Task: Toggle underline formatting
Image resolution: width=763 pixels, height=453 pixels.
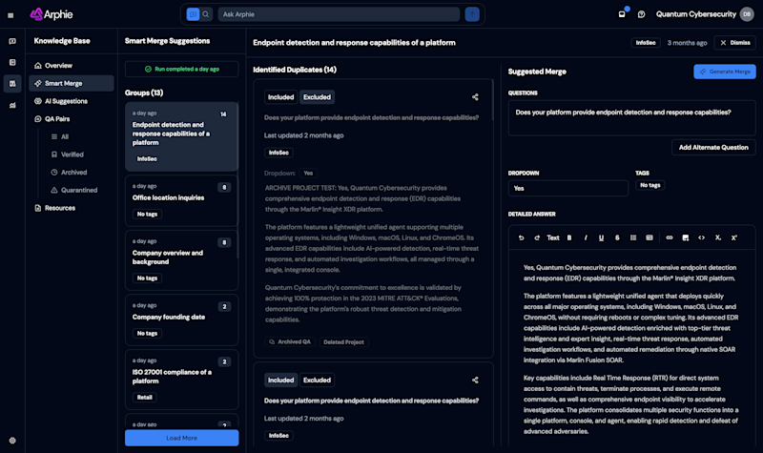Action: click(x=602, y=237)
